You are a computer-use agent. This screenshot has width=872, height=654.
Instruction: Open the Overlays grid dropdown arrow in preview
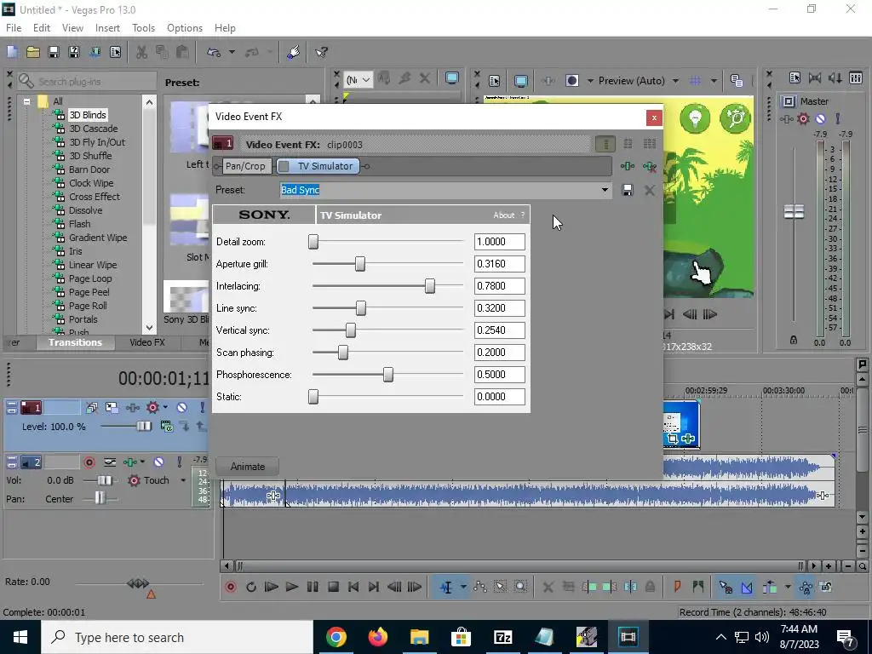point(714,81)
